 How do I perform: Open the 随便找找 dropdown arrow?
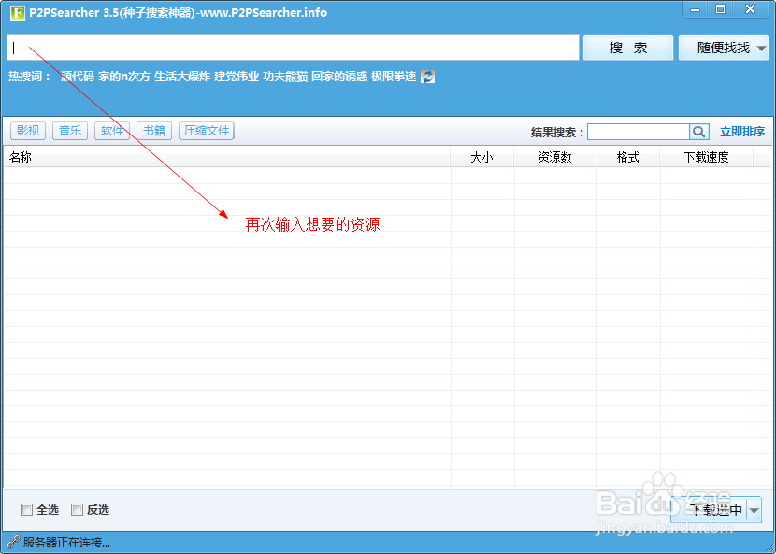click(762, 48)
